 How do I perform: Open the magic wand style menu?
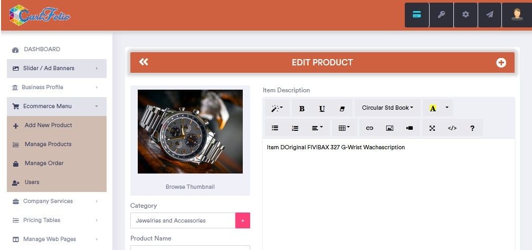277,108
